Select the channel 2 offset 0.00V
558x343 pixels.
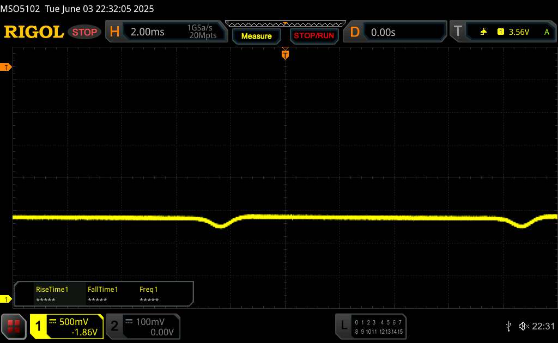pos(162,332)
